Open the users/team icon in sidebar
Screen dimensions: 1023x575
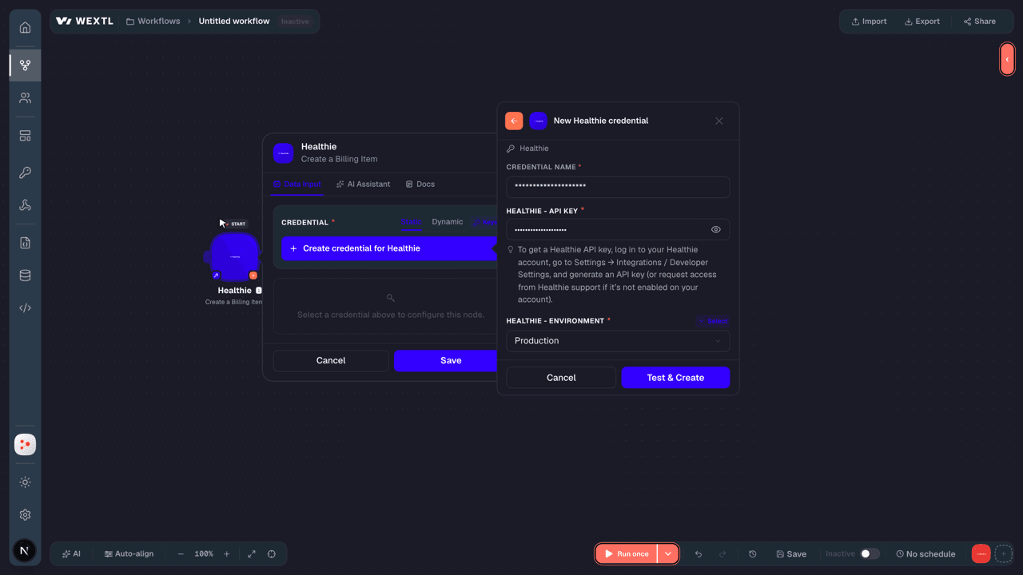point(25,98)
